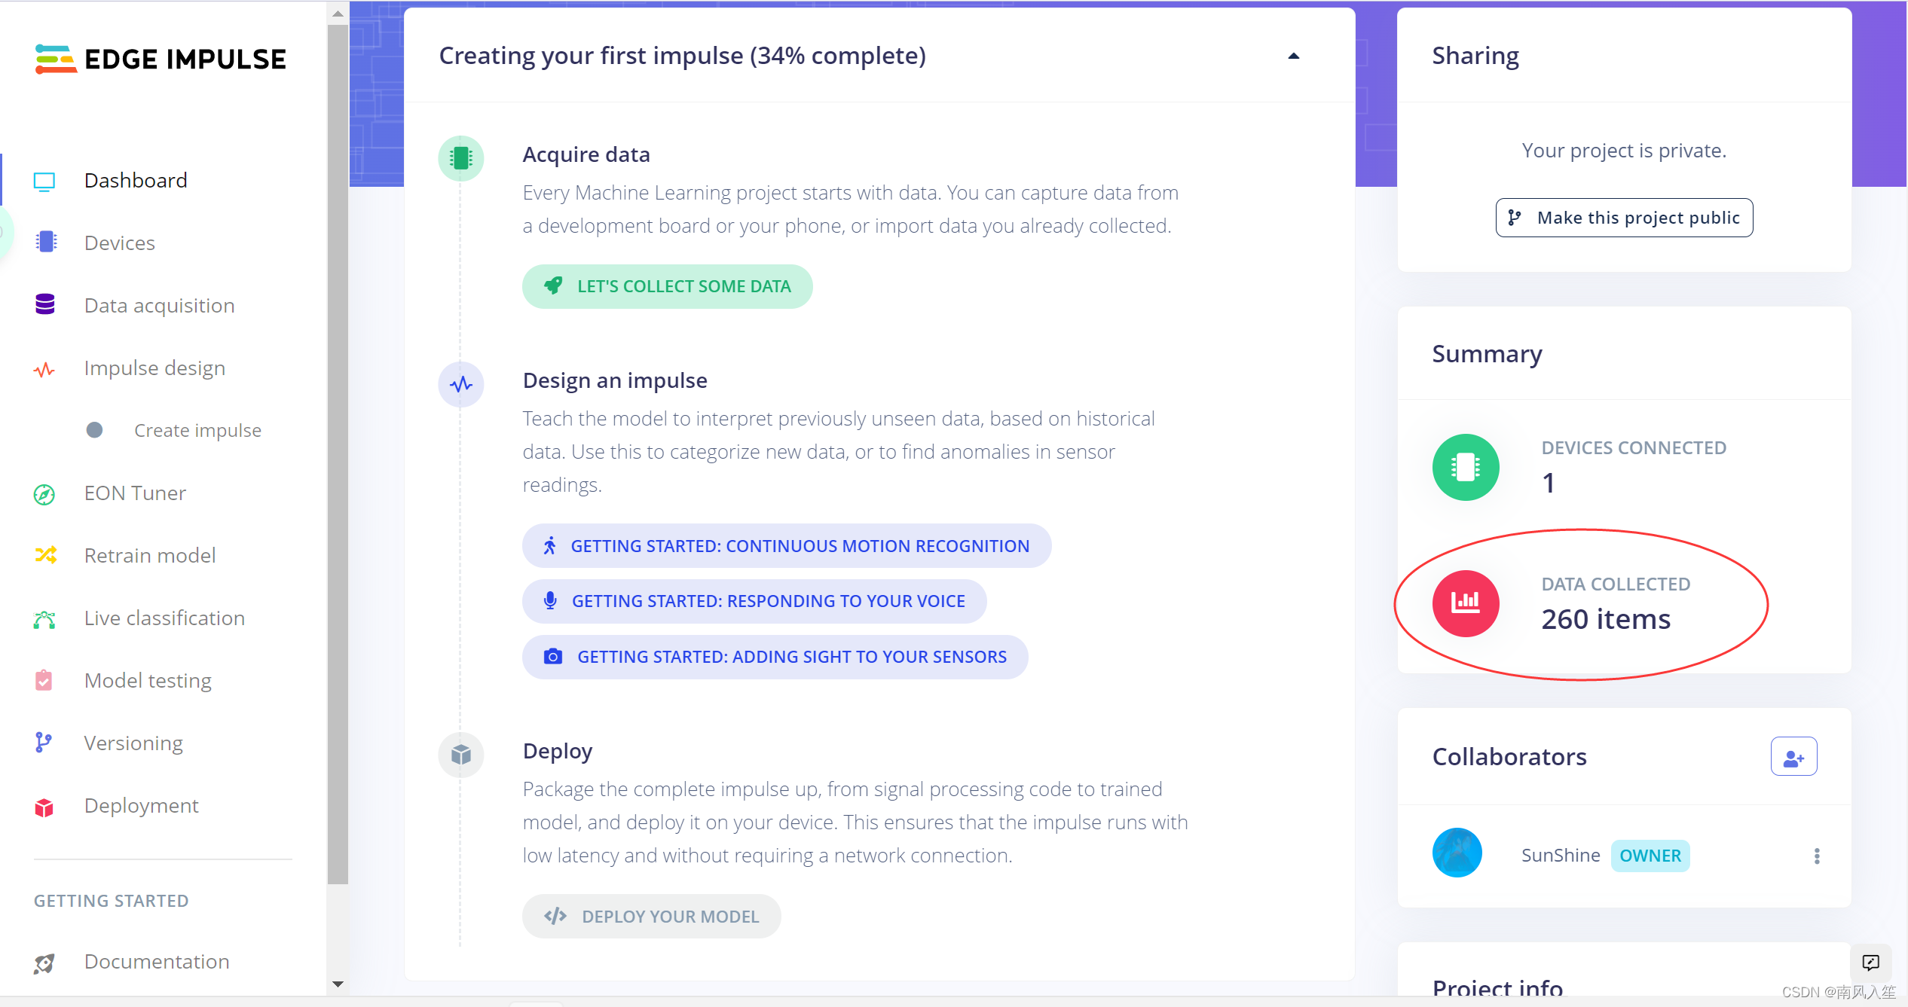
Task: Click the Edge Impulse logo
Action: point(161,59)
